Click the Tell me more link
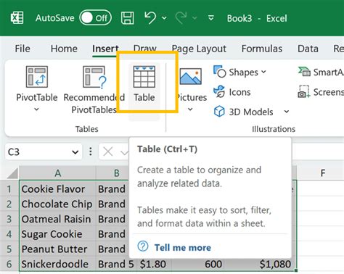This screenshot has width=344, height=274. 183,248
